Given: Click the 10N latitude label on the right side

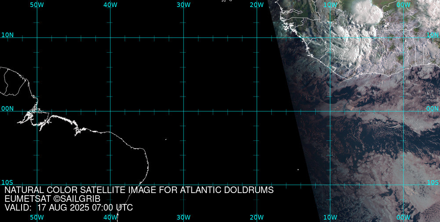Looking at the screenshot, I should coord(433,35).
